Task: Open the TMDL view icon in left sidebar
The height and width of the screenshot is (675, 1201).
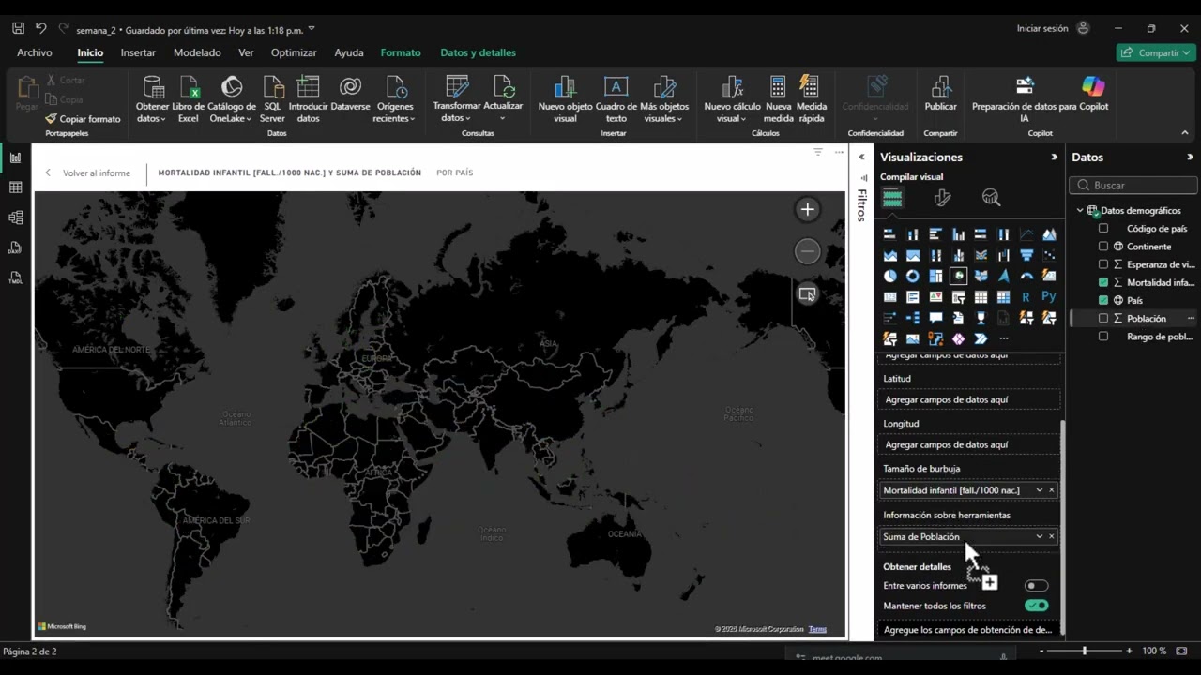Action: click(15, 278)
